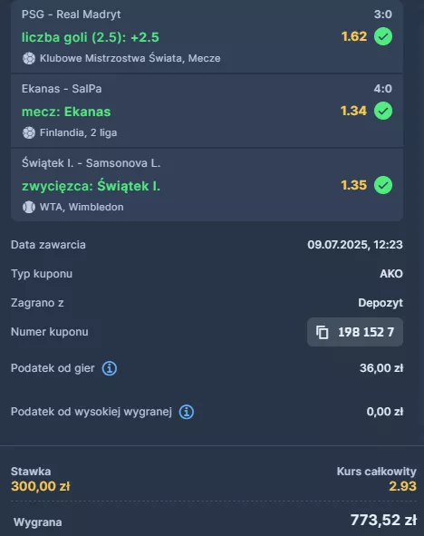Click the 1.62 odds value
Screen dimensions: 424x536
(354, 36)
